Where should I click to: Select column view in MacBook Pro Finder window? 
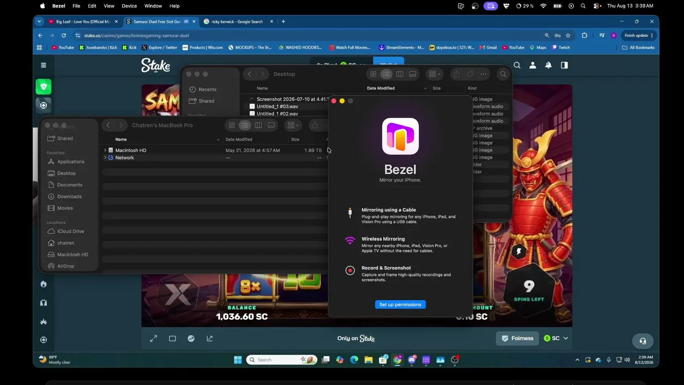click(x=258, y=125)
